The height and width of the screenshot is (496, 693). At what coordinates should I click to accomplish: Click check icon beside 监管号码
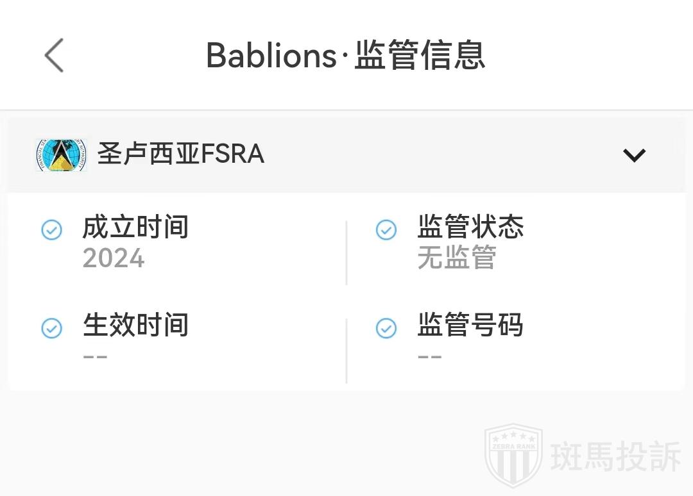386,328
